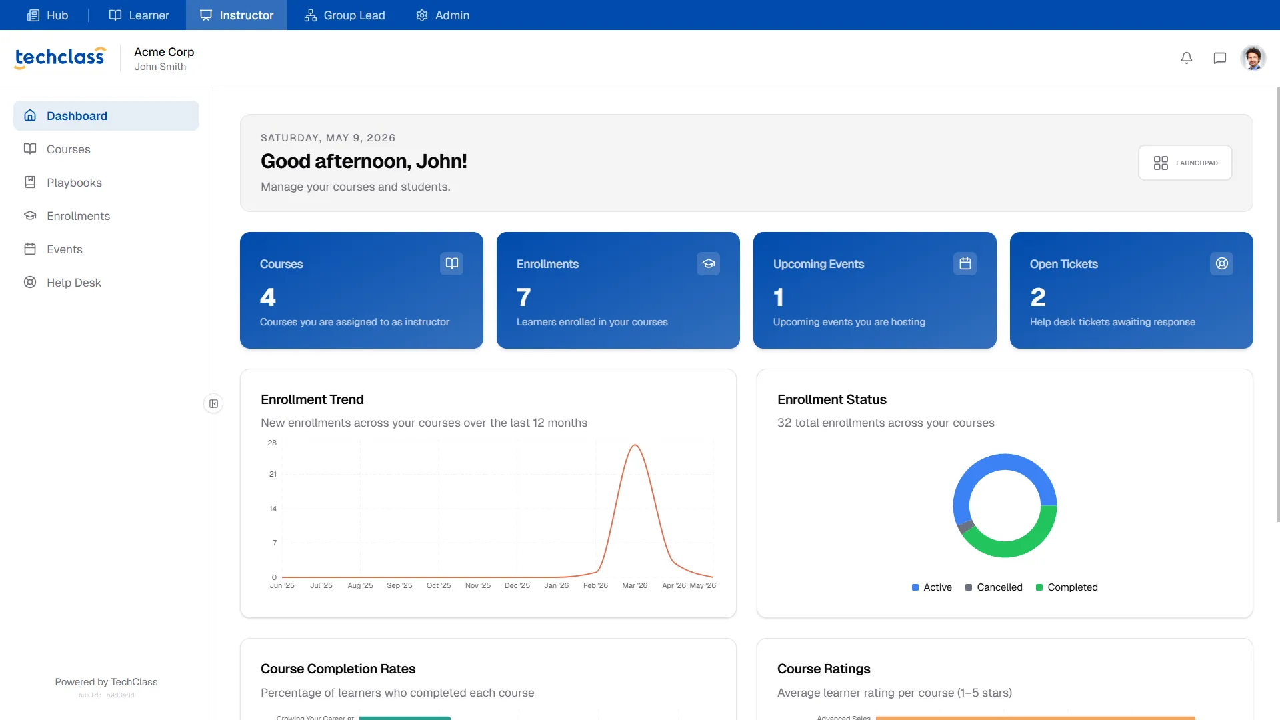1280x720 pixels.
Task: Collapse the sidebar panel toggle
Action: tap(213, 403)
